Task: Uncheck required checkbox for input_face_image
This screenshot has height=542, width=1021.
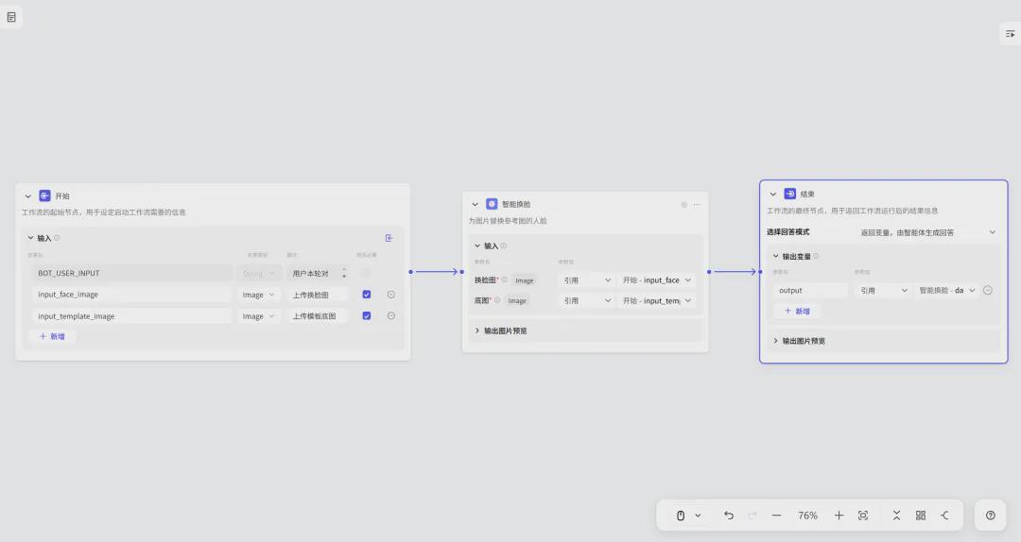Action: point(367,295)
